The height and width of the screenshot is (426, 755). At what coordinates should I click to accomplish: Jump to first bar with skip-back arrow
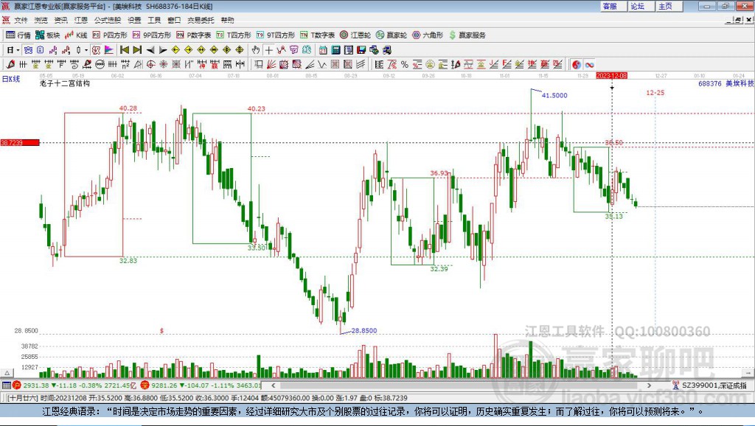[x=124, y=50]
